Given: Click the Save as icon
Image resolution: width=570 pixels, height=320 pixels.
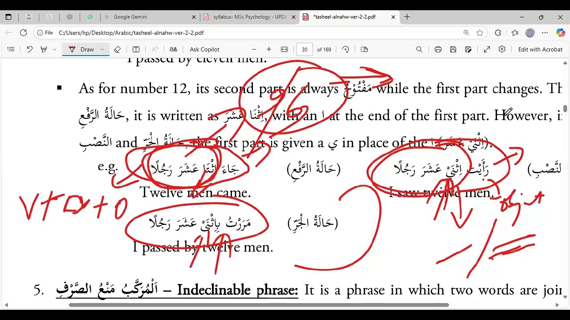Looking at the screenshot, I should (468, 49).
